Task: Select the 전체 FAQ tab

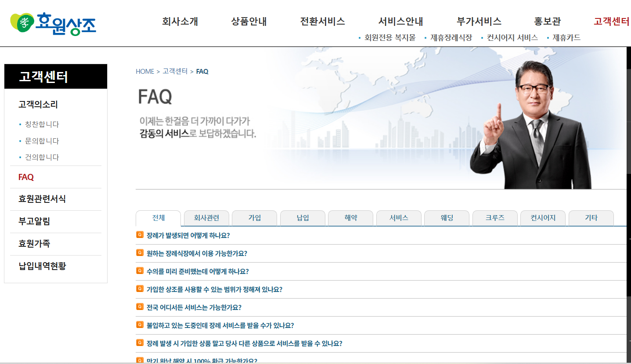Action: point(159,218)
